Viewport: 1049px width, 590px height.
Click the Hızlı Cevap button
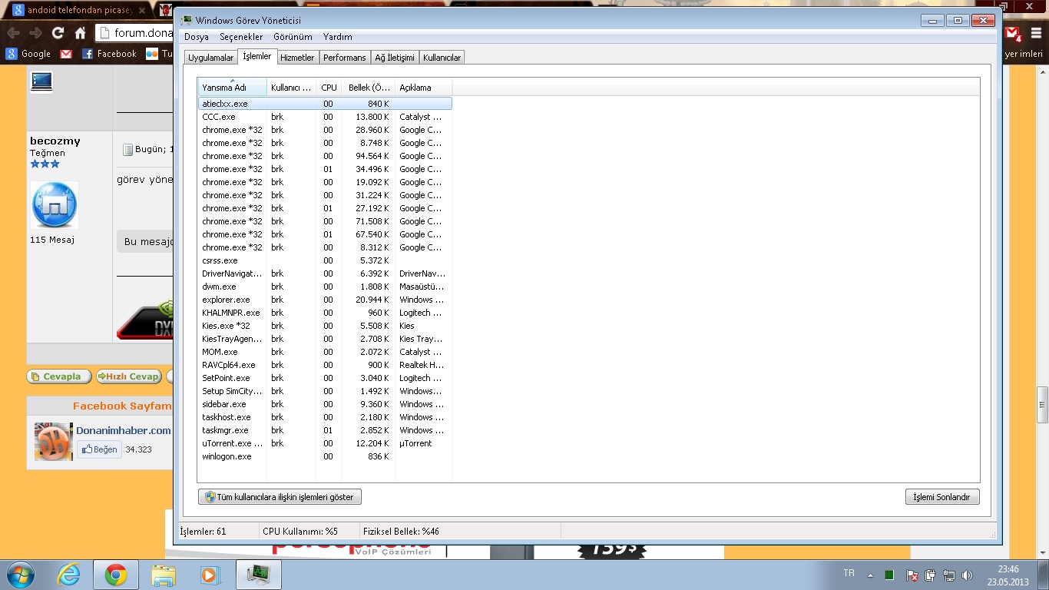128,376
